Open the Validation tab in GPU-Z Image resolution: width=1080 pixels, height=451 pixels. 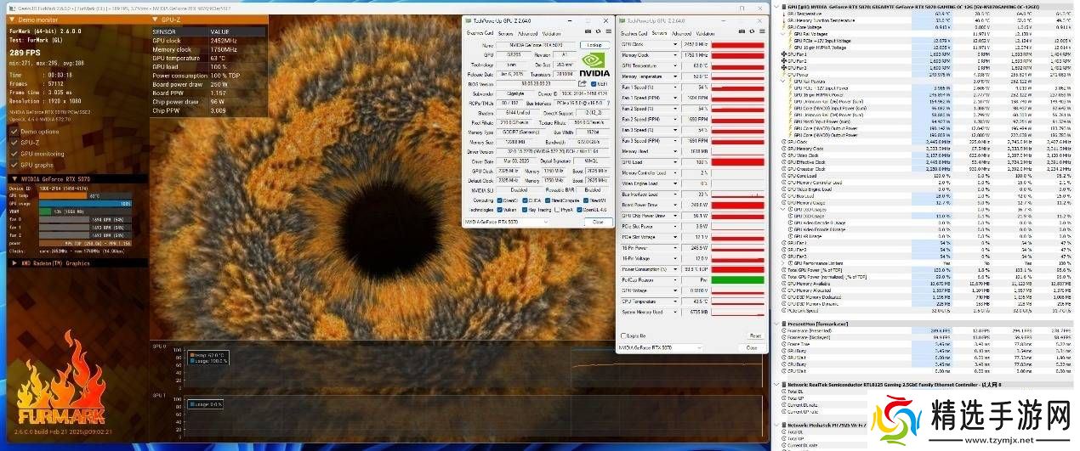pyautogui.click(x=550, y=33)
